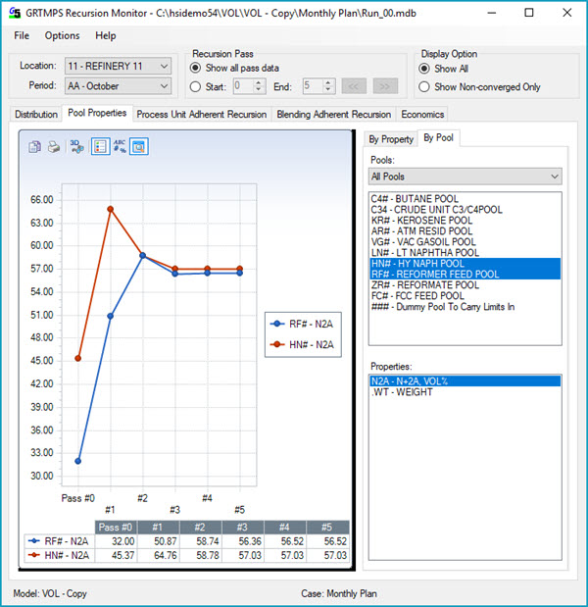Click the RF# - N2A legend entry
The image size is (588, 607).
304,322
